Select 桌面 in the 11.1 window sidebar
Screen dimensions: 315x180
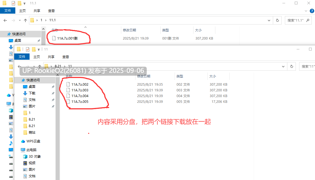[18, 41]
